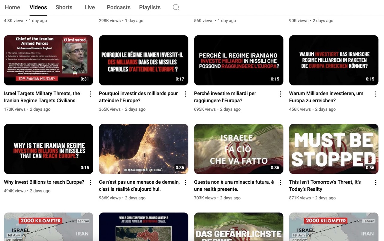Open more actions for 'Perché investire miliardi' video
Viewport: 384px width, 241px height.
280,94
